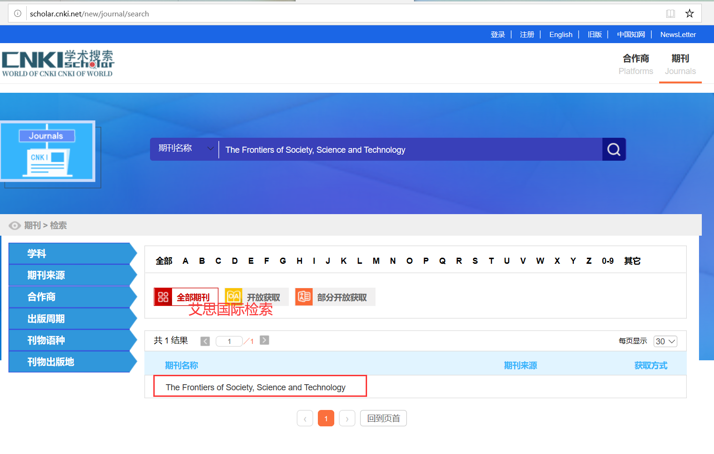Viewport: 714px width, 454px height.
Task: Click 登录 link
Action: (498, 35)
